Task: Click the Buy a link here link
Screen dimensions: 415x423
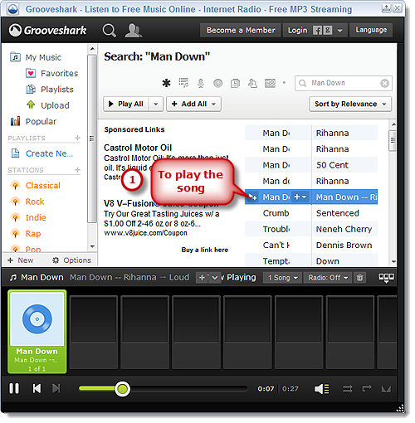Action: point(205,250)
